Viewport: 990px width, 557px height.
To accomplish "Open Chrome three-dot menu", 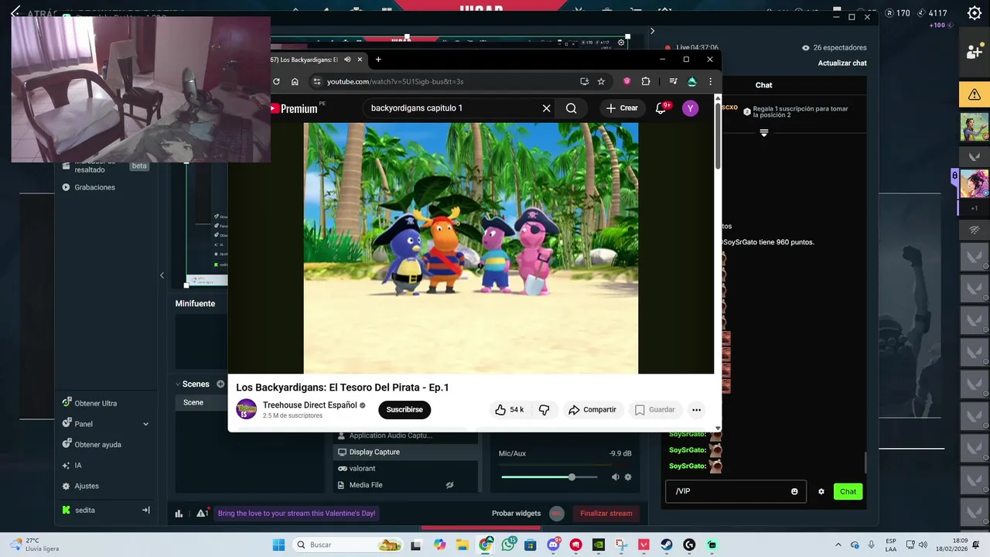I will 710,81.
